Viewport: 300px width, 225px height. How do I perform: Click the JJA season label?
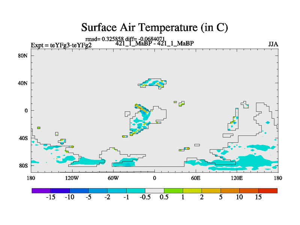[273, 44]
